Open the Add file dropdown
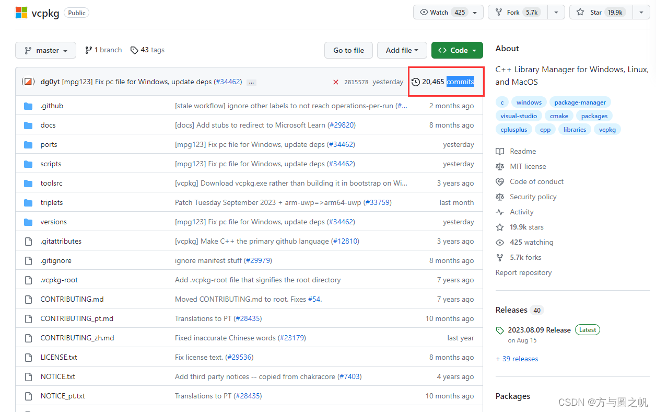 tap(402, 50)
